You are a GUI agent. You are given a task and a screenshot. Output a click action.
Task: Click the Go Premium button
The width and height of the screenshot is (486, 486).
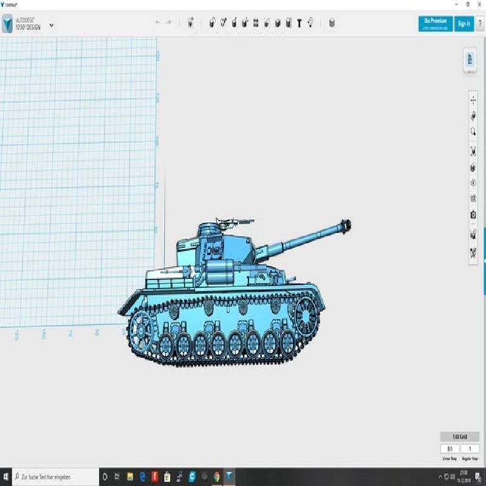(435, 24)
